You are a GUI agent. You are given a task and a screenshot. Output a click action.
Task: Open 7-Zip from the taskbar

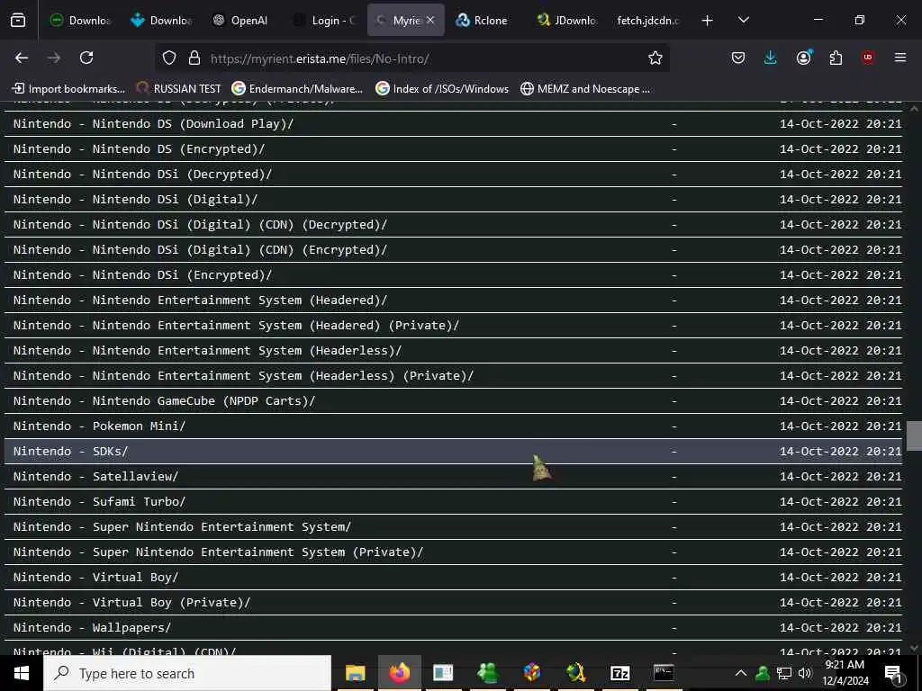click(619, 673)
